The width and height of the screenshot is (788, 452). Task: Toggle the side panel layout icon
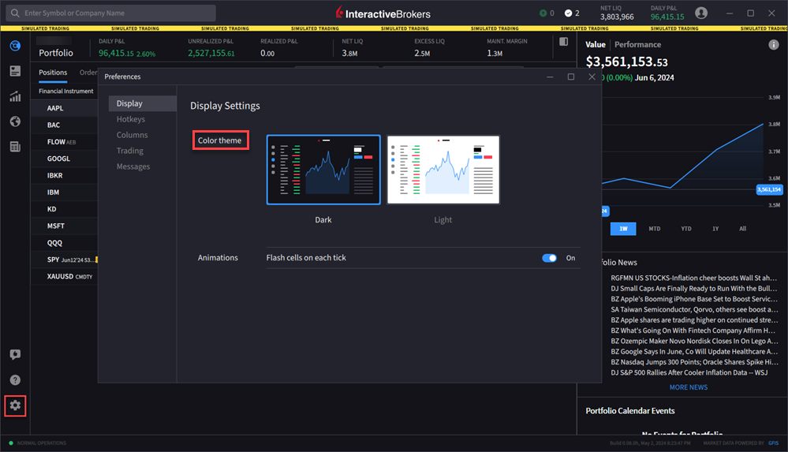(x=563, y=42)
